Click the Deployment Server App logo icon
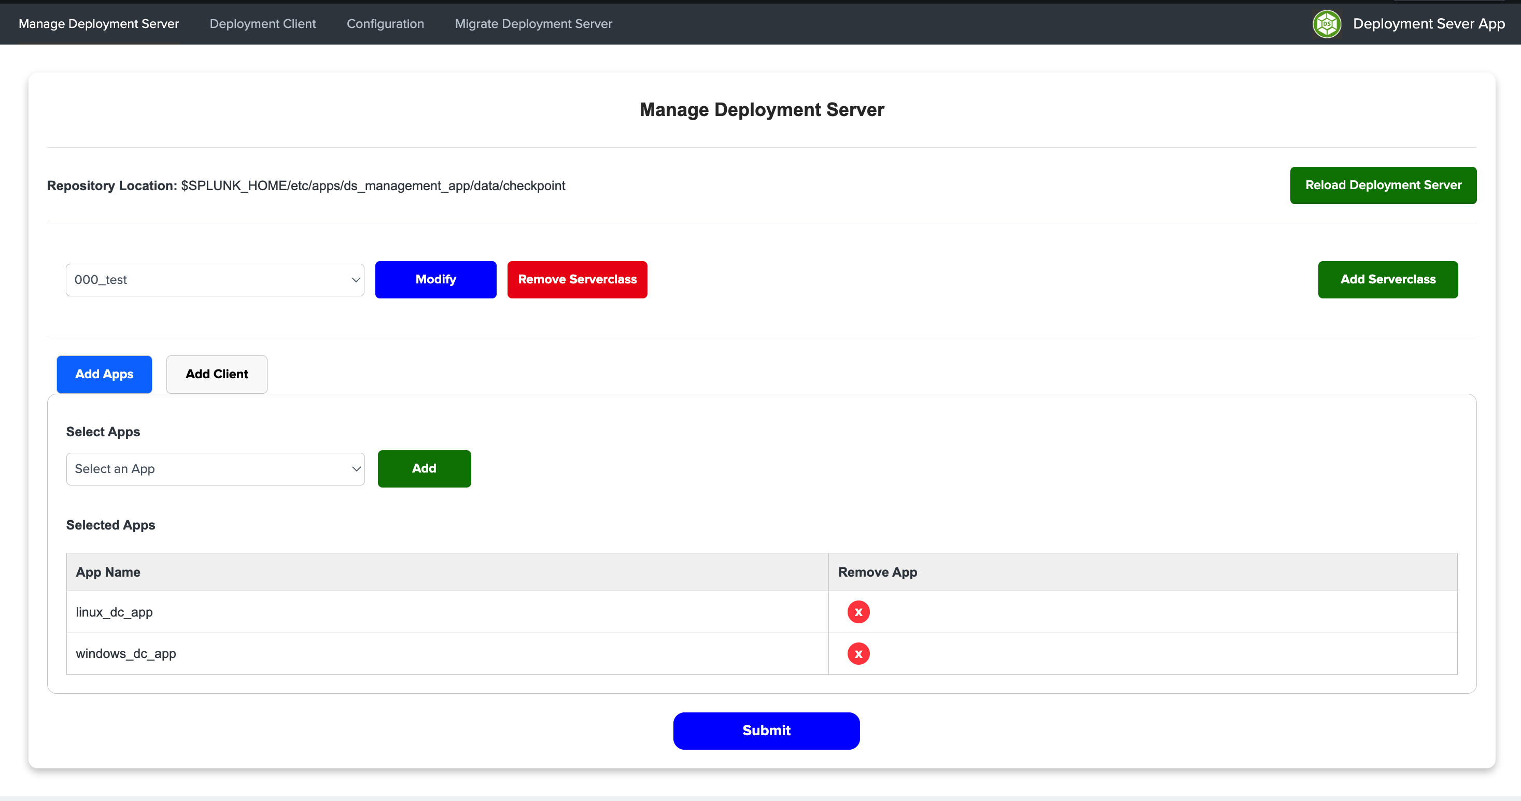1521x801 pixels. pos(1327,24)
